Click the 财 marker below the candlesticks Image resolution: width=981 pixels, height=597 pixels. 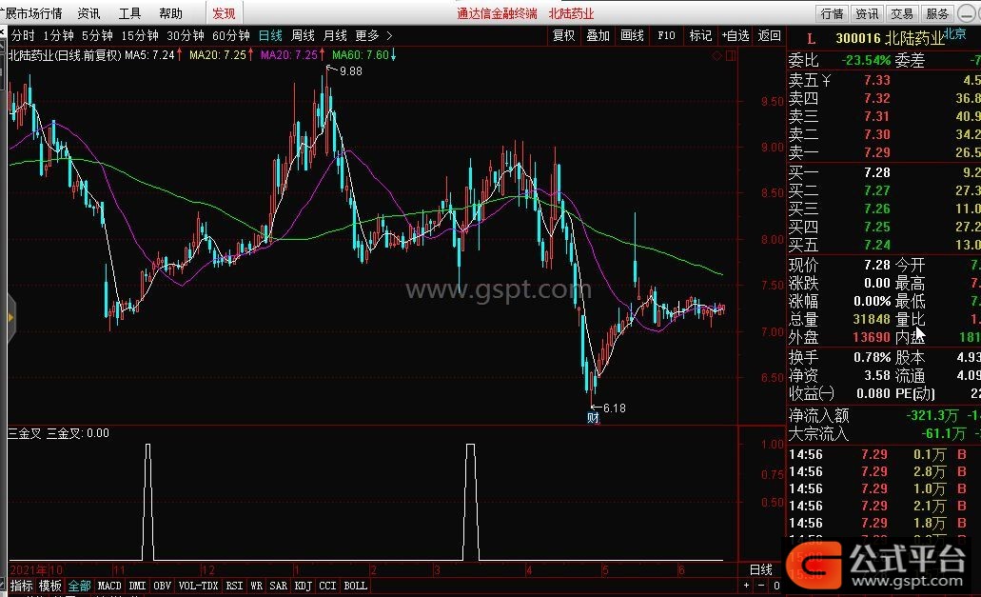coord(593,418)
